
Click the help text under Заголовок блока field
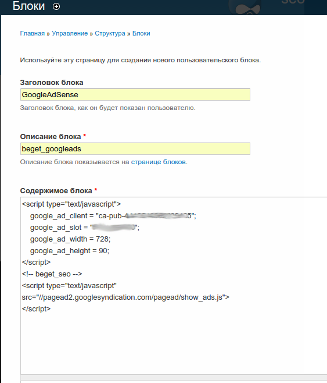[x=107, y=108]
